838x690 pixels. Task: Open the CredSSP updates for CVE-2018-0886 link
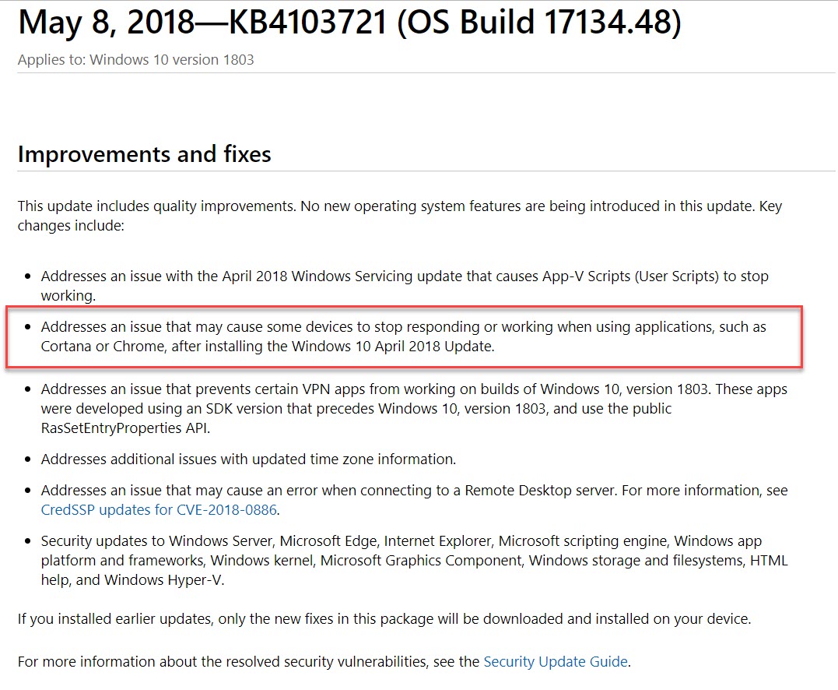coord(159,511)
